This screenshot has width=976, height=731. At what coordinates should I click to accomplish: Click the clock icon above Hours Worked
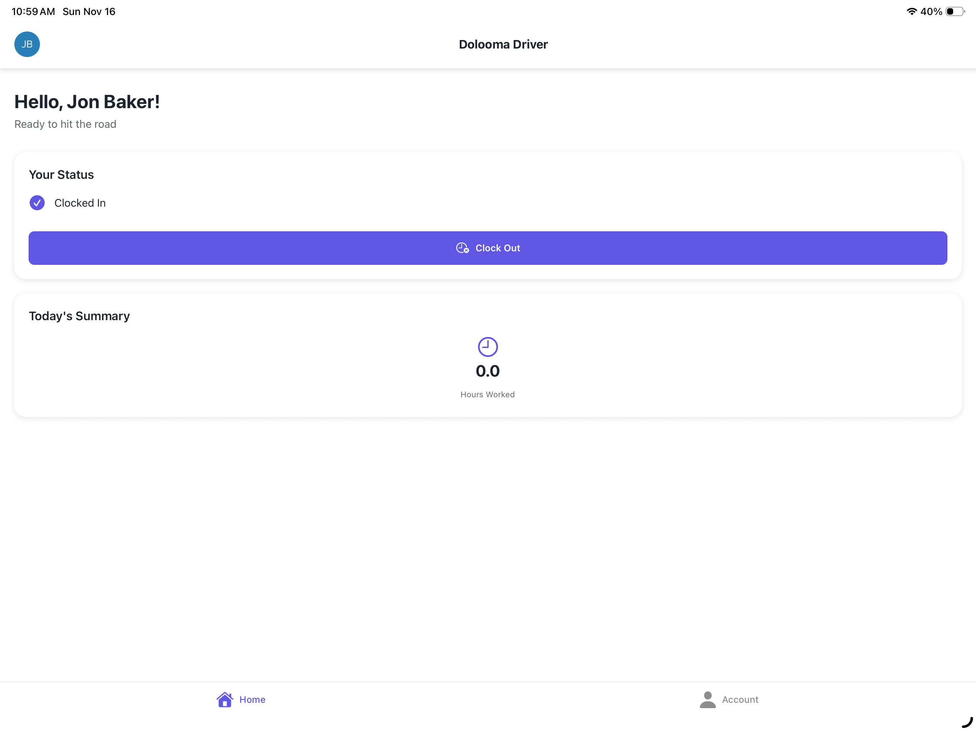pyautogui.click(x=488, y=347)
